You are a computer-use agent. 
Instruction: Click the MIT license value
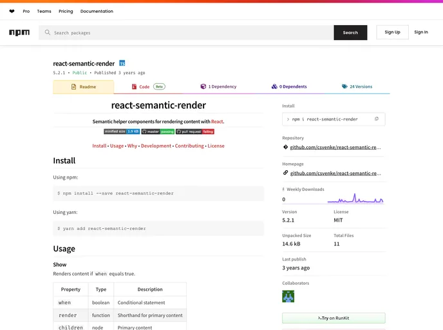pyautogui.click(x=338, y=220)
